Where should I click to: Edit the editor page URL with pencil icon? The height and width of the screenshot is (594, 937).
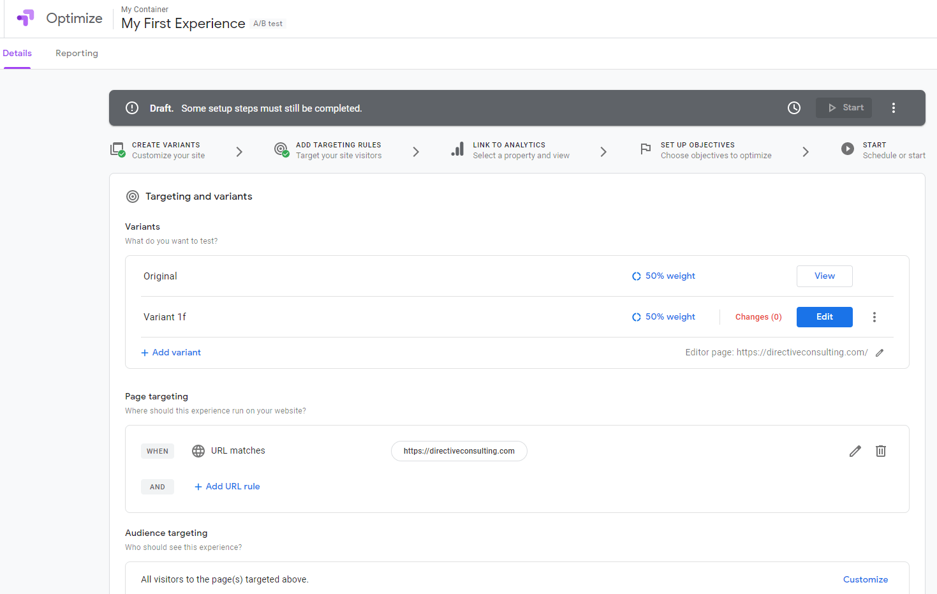coord(880,353)
